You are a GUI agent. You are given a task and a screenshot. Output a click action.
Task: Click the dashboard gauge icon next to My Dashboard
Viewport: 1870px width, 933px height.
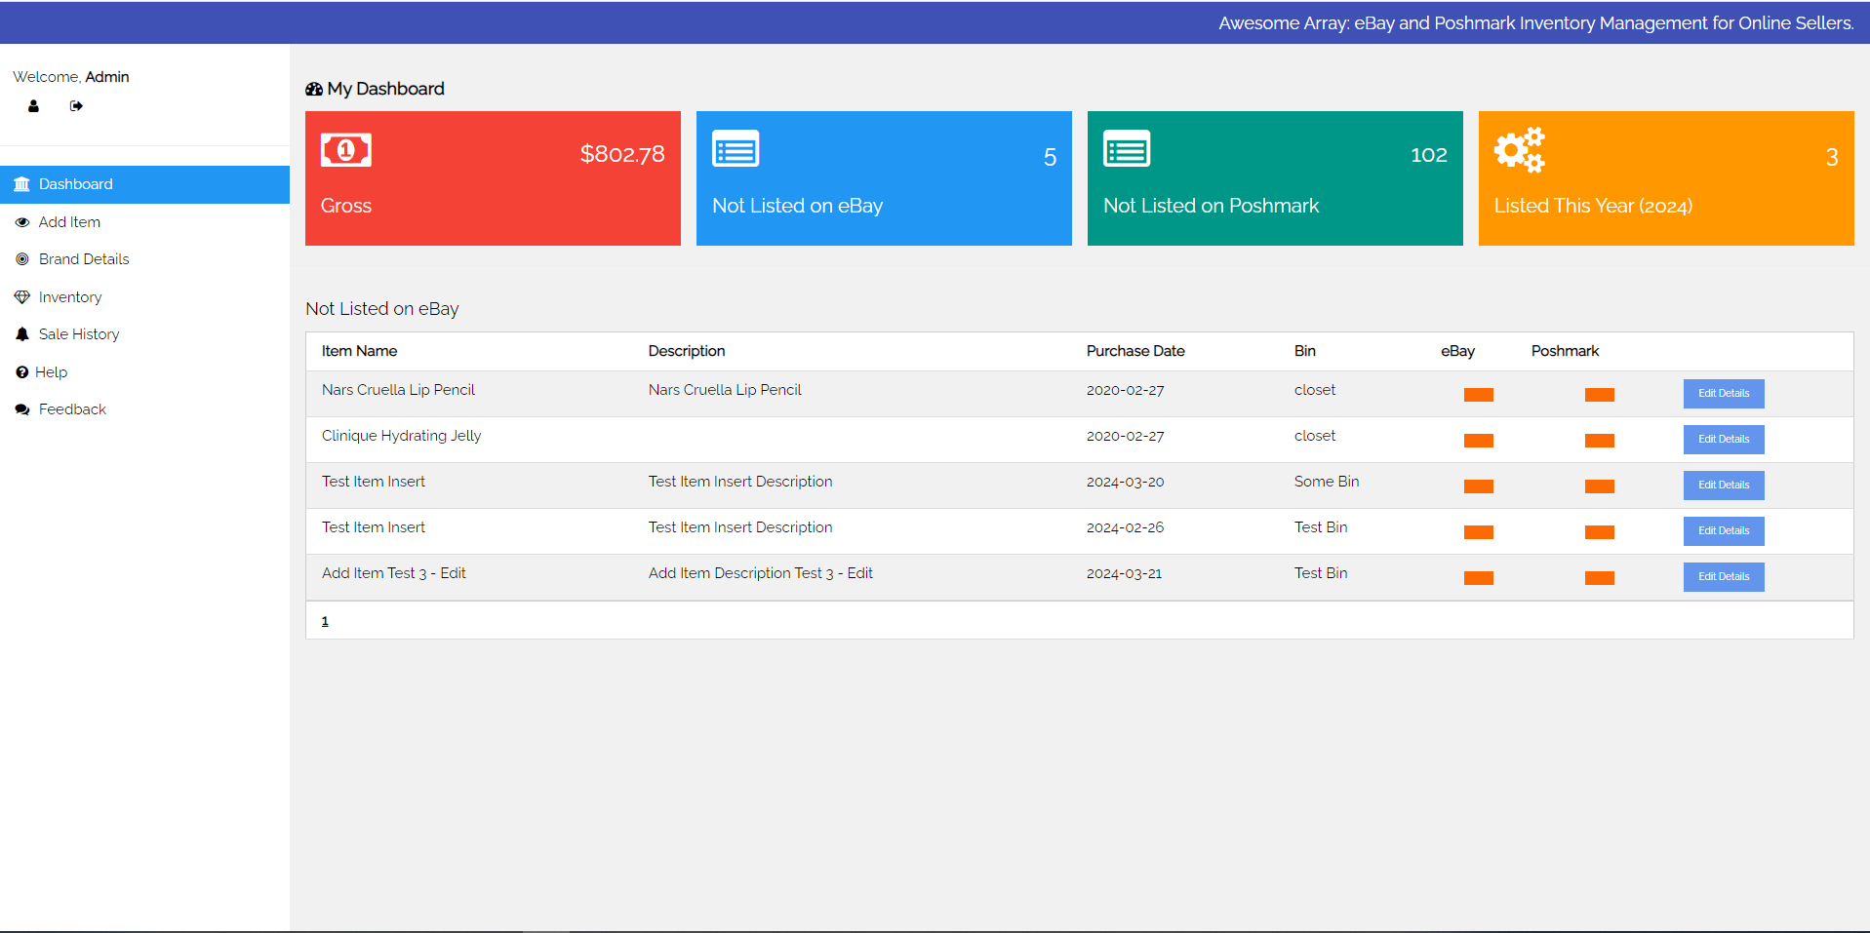coord(314,89)
